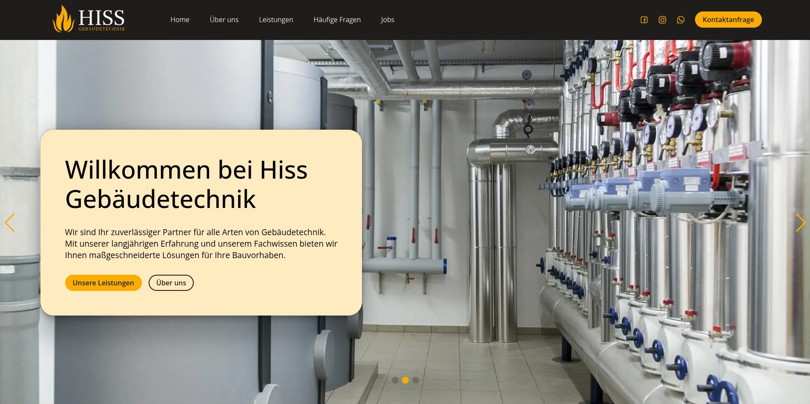This screenshot has height=404, width=810.
Task: Click the Hiss Gebäudetechnik flame logo
Action: 89,19
